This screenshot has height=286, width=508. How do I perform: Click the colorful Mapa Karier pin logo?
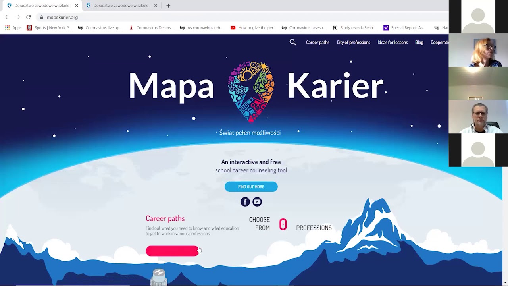251,91
